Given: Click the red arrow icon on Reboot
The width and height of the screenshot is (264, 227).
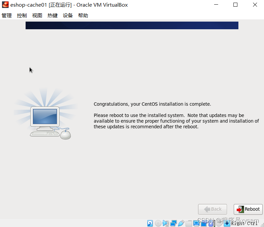Looking at the screenshot, I should (x=240, y=209).
